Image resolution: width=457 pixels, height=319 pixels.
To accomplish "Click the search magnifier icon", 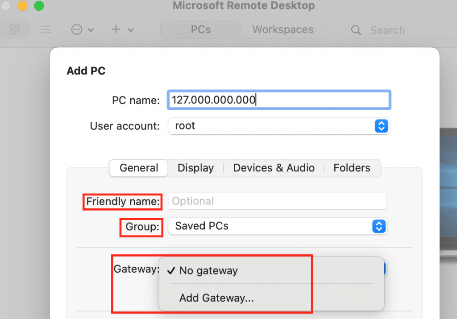I will pos(356,30).
